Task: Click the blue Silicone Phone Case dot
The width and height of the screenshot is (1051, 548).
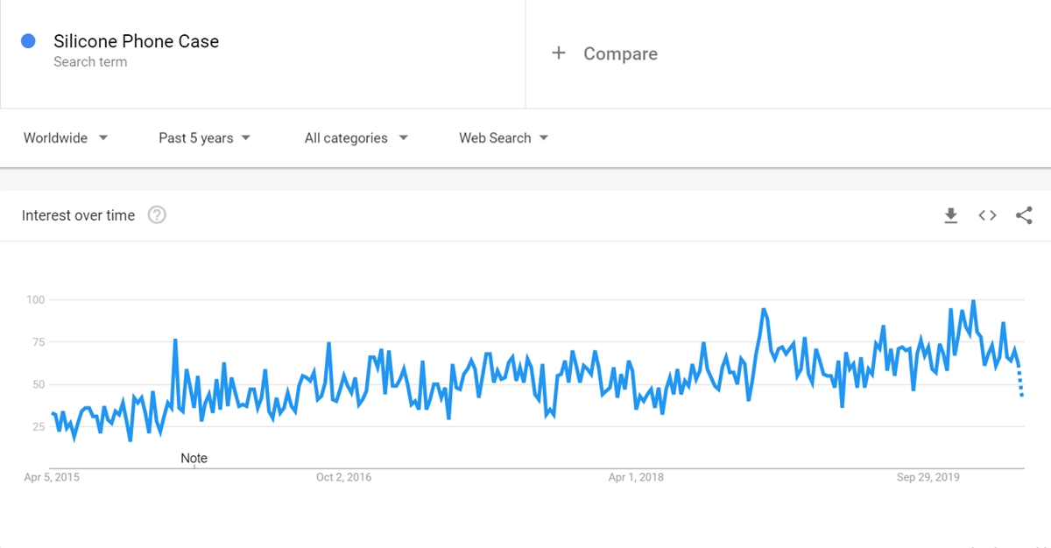Action: coord(28,40)
